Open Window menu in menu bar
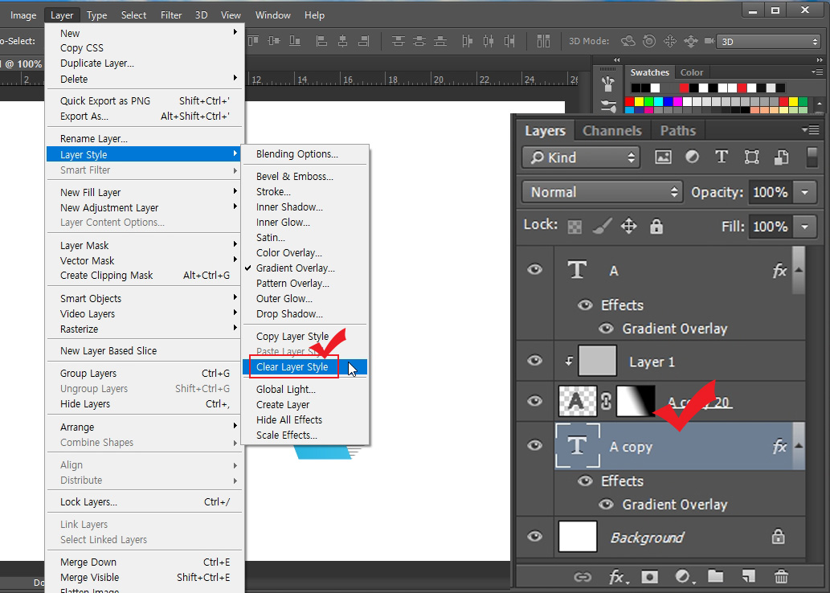This screenshot has height=593, width=830. point(272,15)
